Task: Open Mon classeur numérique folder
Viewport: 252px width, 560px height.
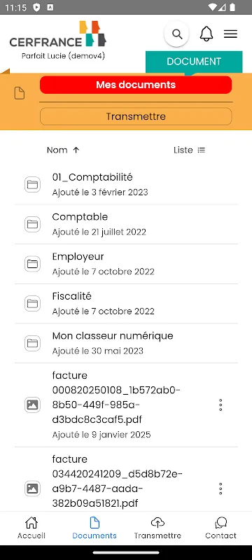Action: coord(127,343)
